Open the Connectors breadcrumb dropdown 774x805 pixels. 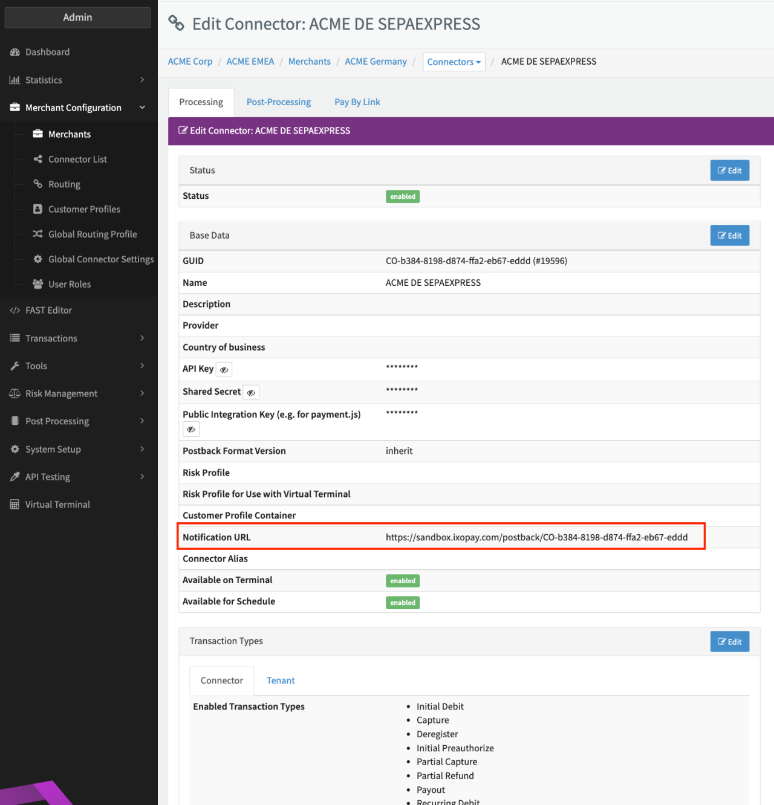(x=454, y=62)
